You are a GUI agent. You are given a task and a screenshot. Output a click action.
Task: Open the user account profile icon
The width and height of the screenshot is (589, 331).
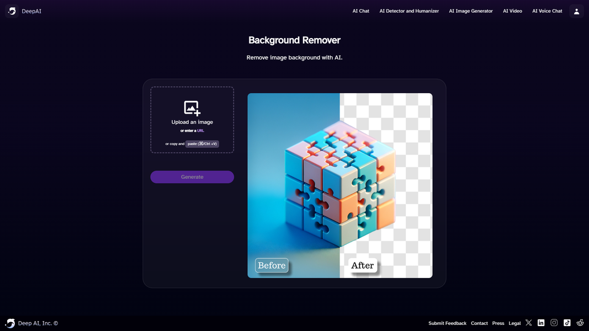576,11
